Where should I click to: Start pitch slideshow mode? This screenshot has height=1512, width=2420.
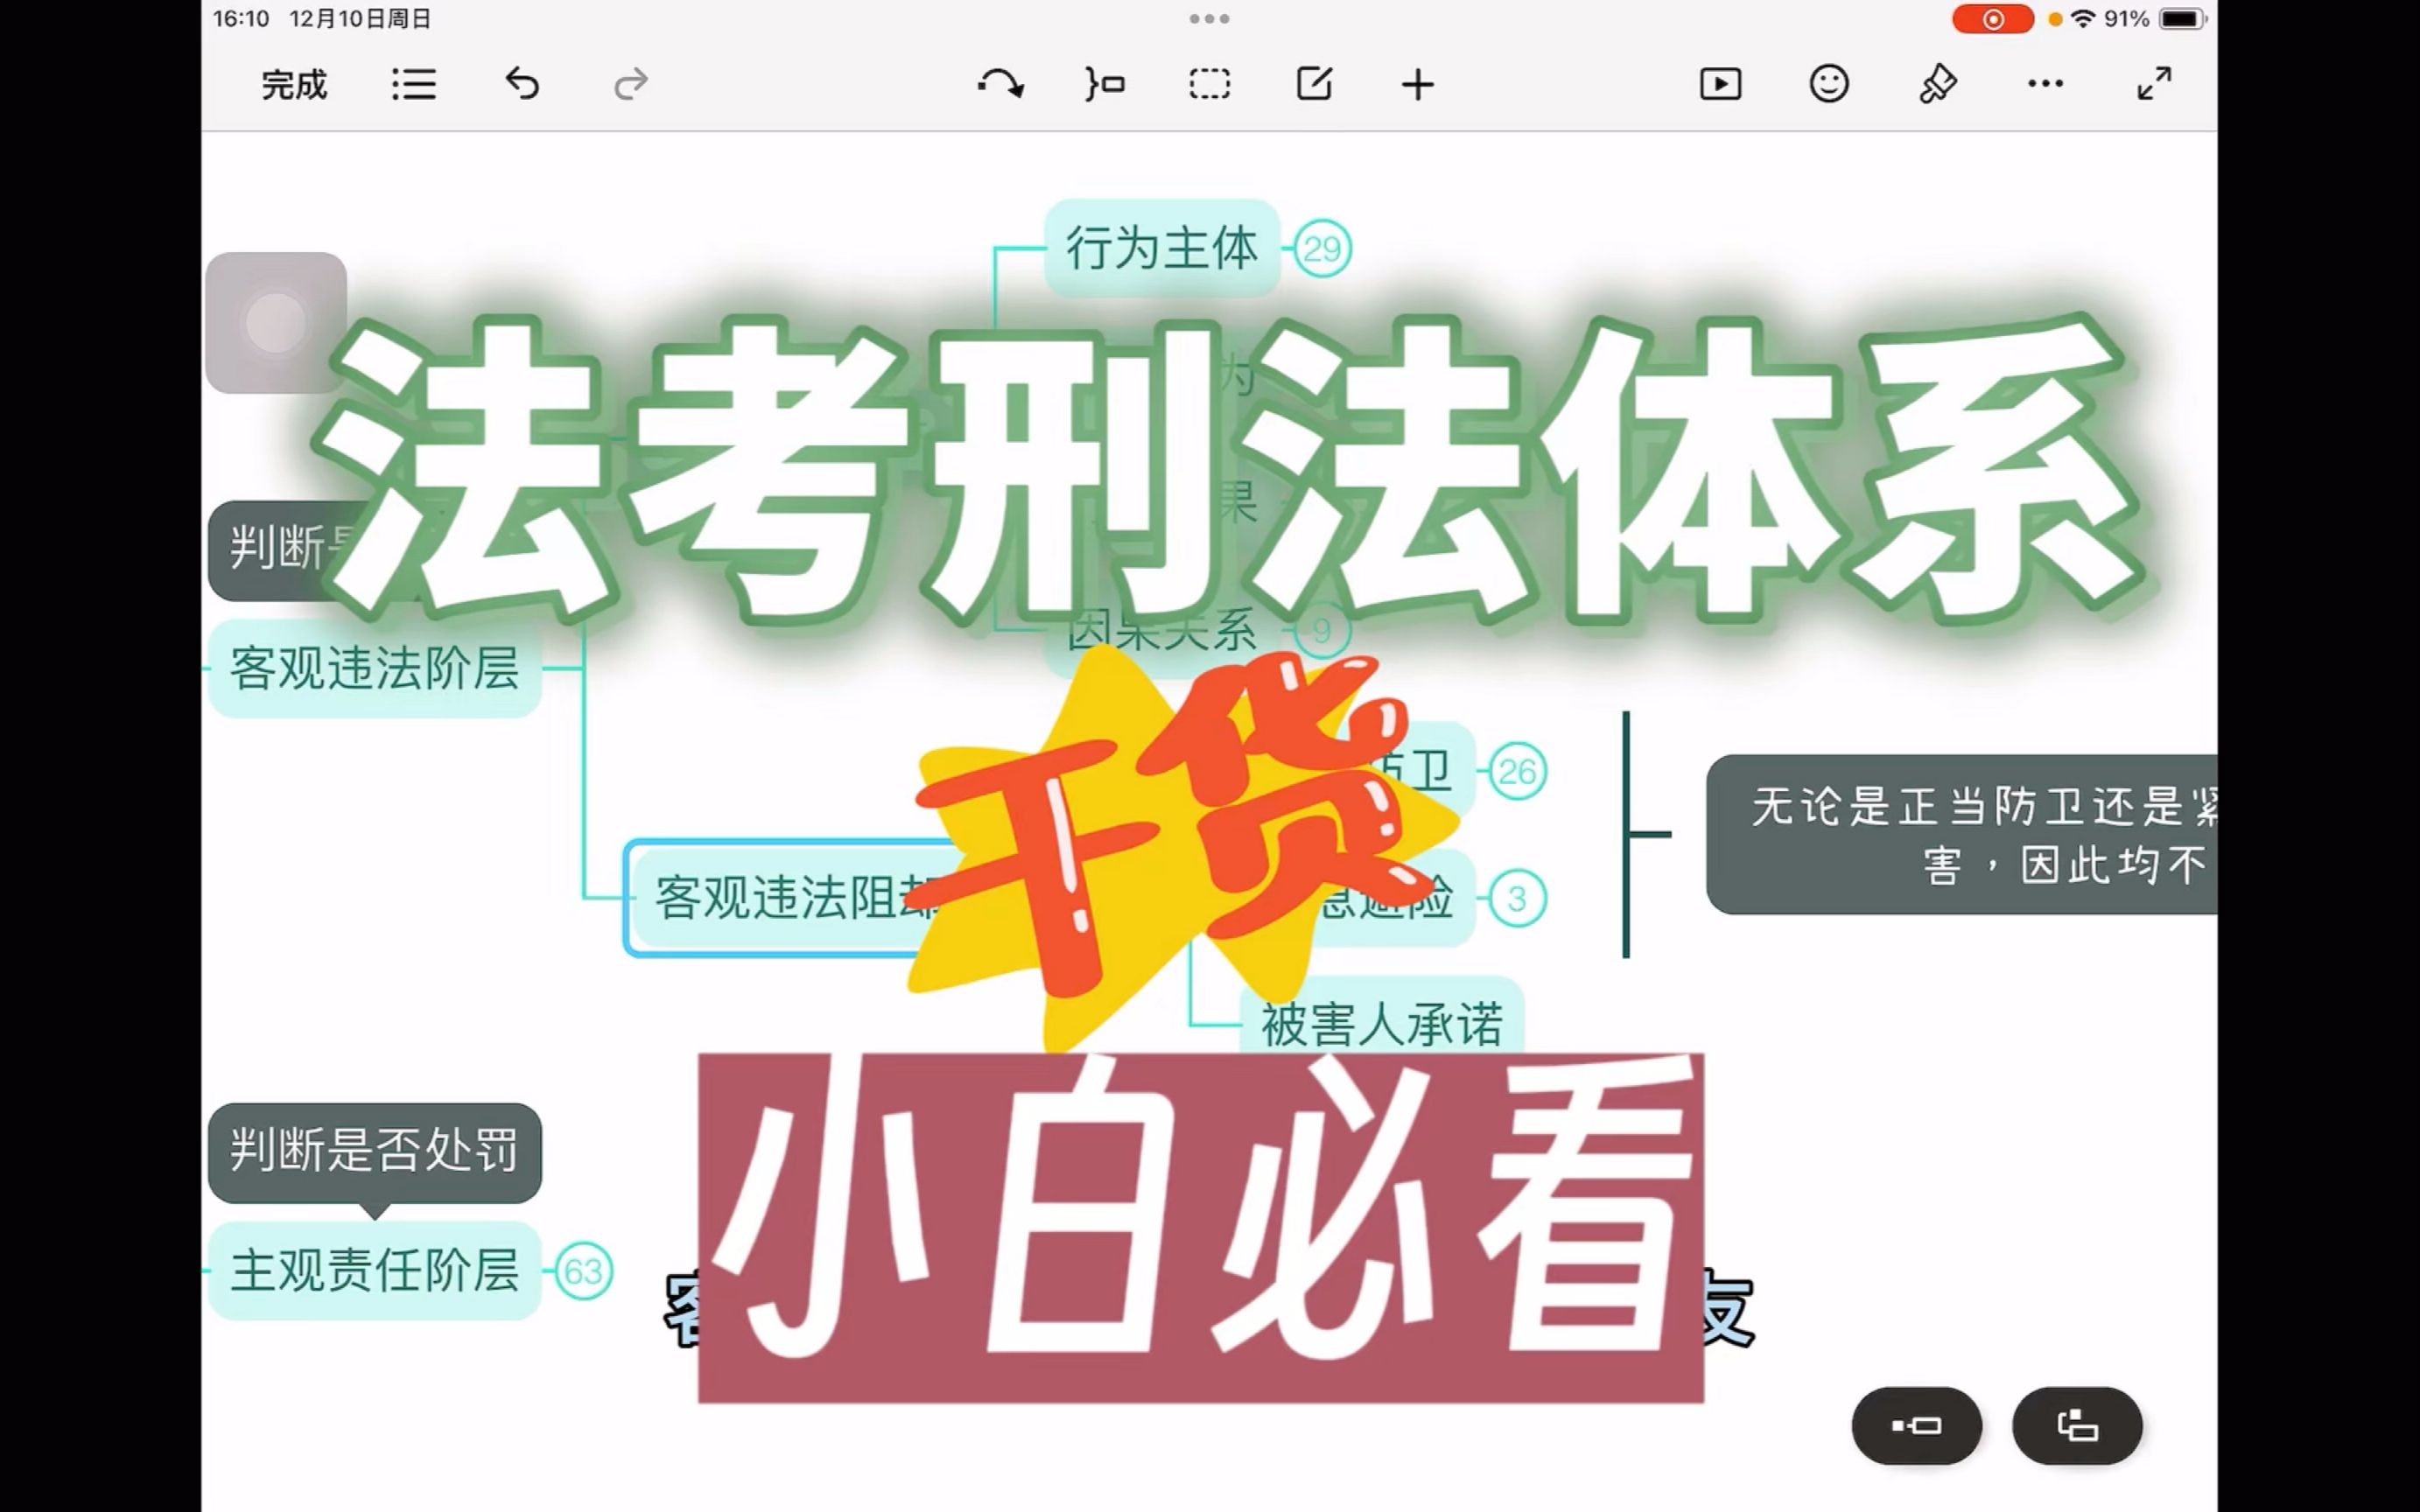[1720, 84]
